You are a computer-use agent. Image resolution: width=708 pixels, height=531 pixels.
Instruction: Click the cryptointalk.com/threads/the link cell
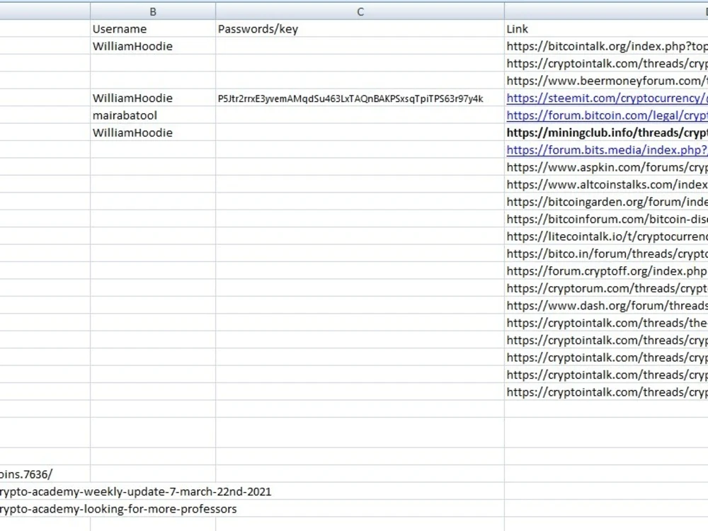607,323
